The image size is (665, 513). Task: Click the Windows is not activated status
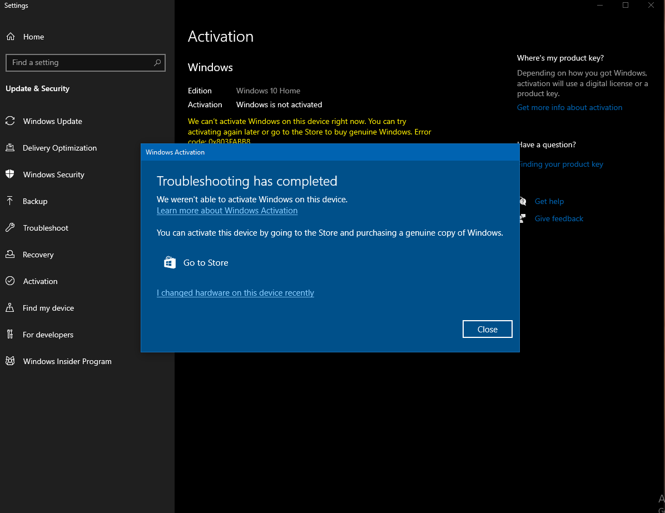pyautogui.click(x=279, y=104)
